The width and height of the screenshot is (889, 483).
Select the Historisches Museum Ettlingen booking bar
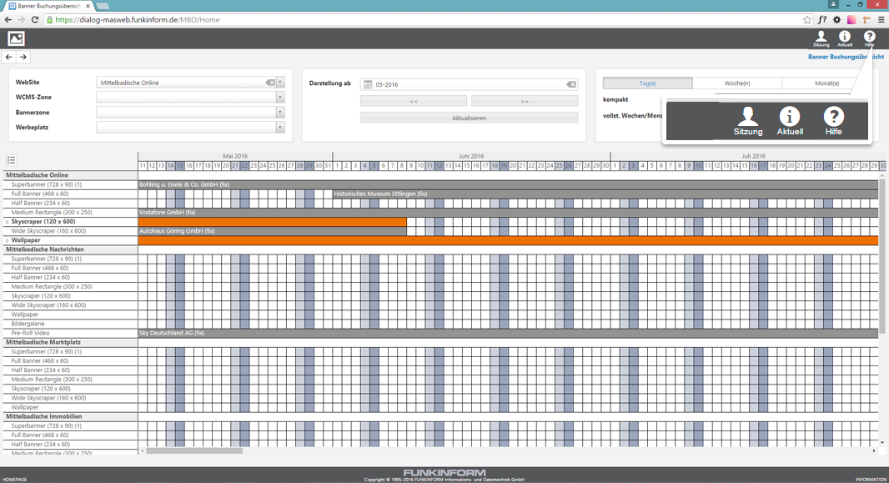click(605, 194)
